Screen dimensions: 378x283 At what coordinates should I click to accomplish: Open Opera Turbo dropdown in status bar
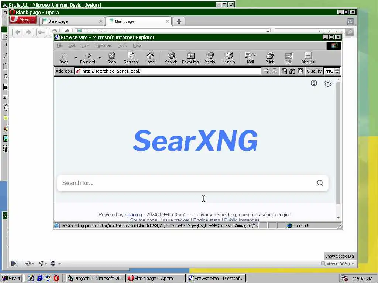point(56,263)
